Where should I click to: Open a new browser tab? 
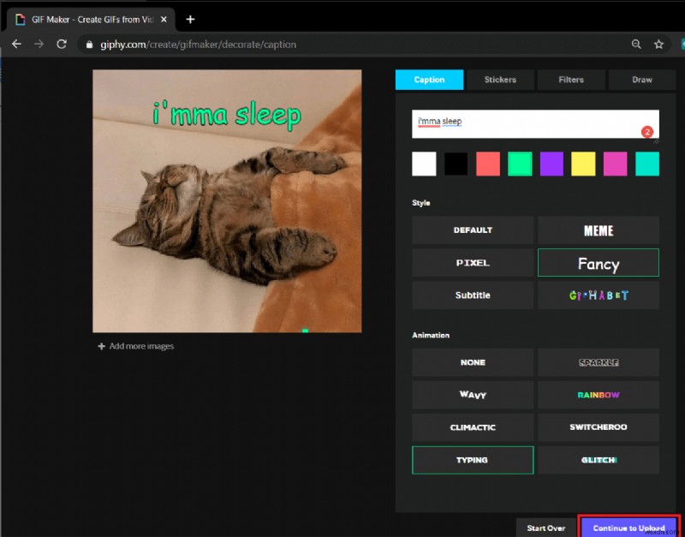(x=190, y=18)
